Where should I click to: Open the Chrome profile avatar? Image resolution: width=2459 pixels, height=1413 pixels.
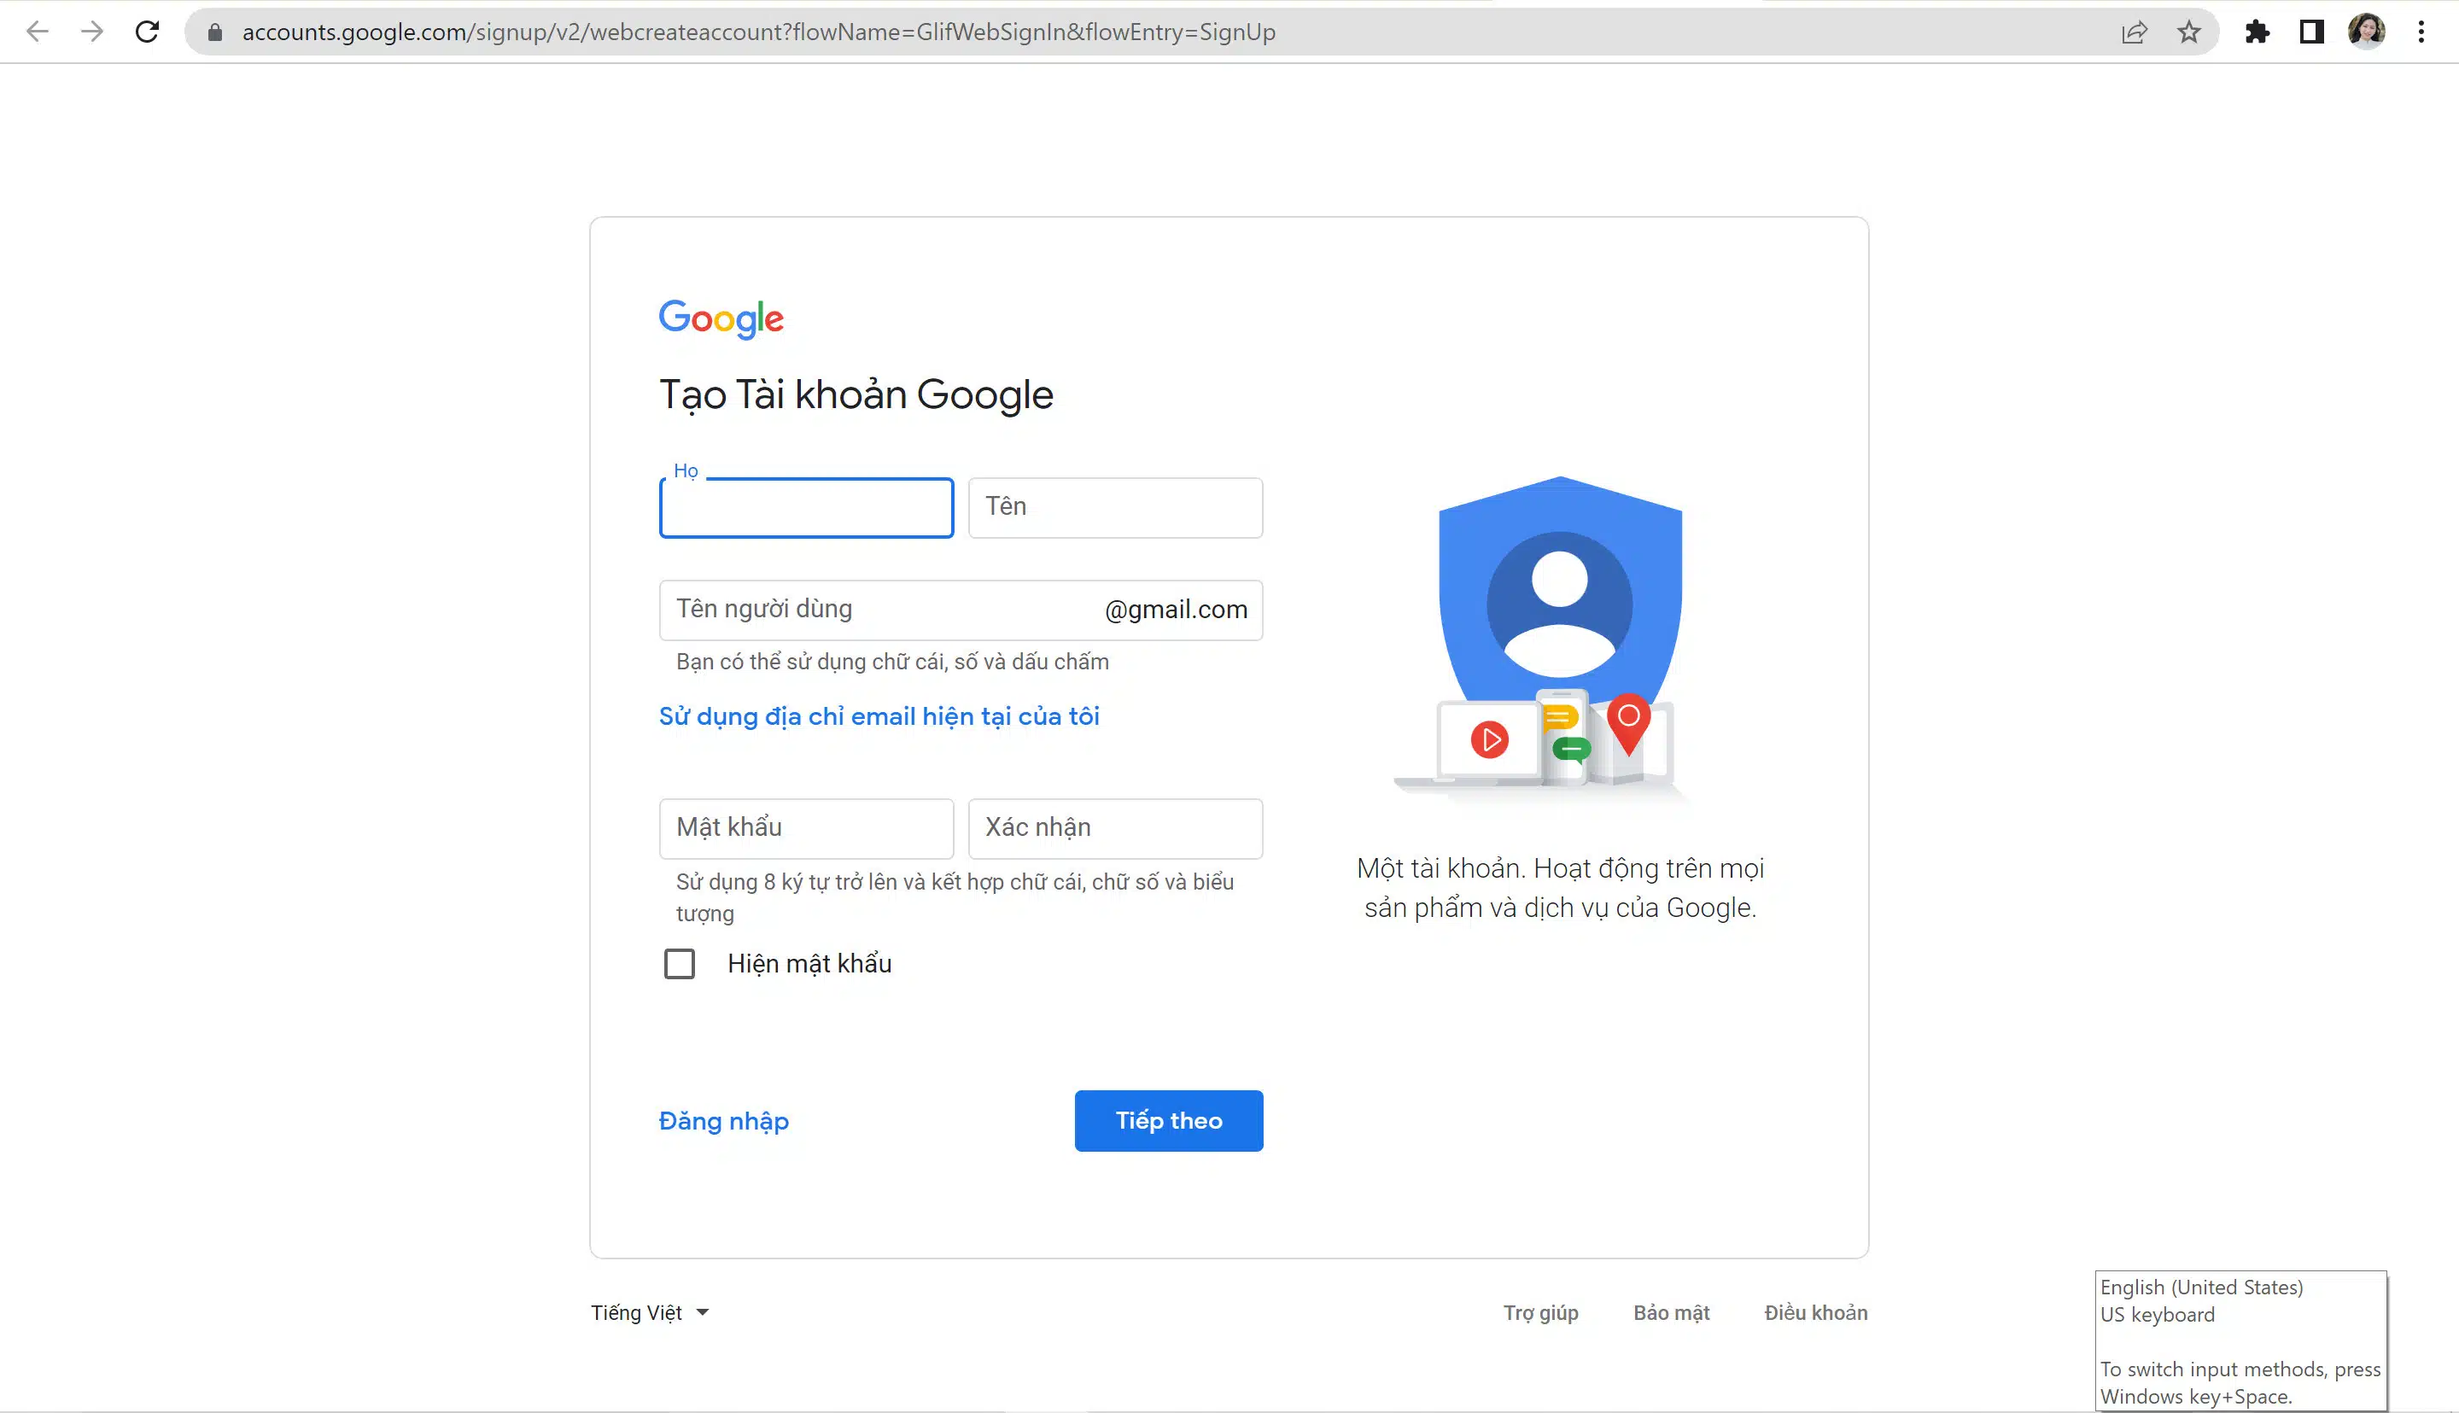coord(2367,32)
